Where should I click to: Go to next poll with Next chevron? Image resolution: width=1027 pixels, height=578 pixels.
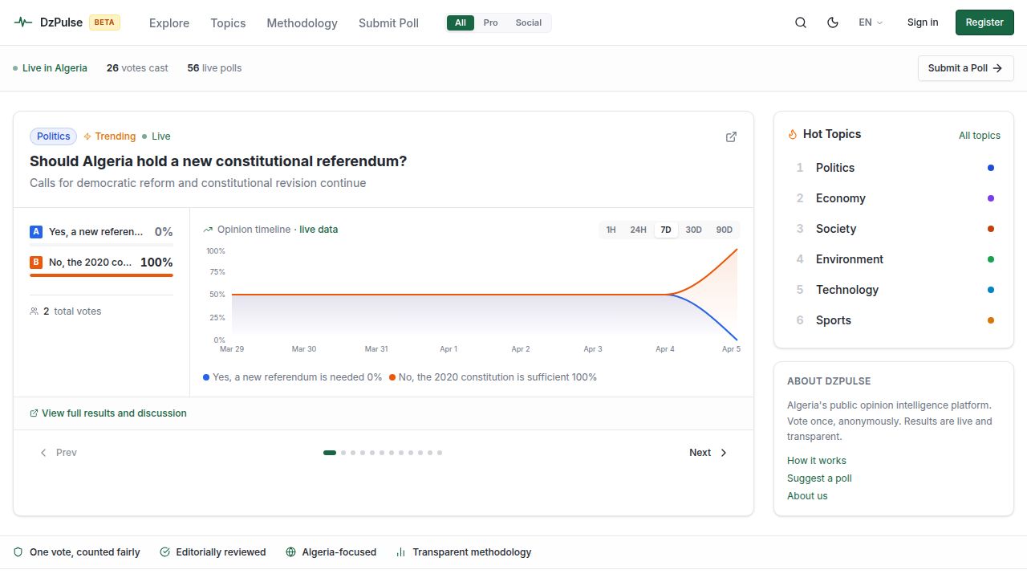pyautogui.click(x=723, y=453)
